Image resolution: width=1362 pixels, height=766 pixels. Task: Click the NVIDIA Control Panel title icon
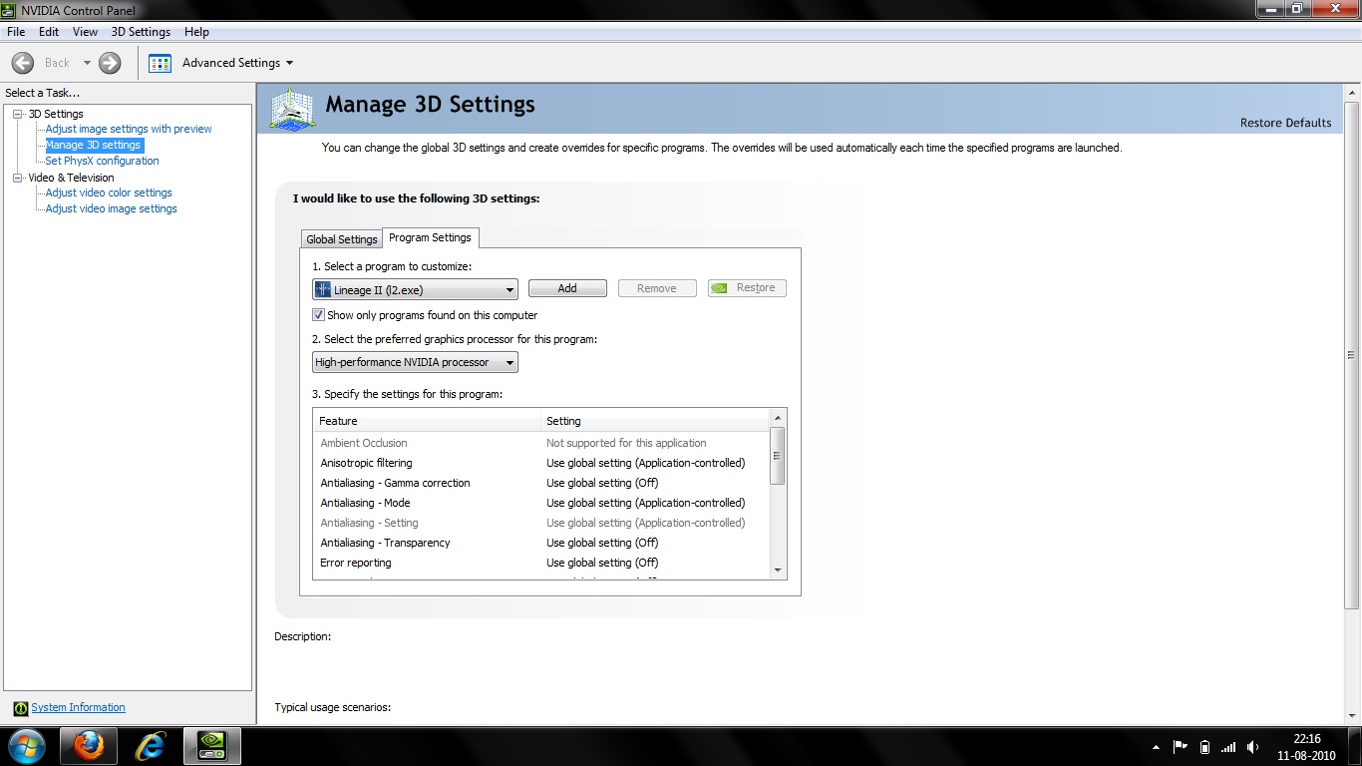(x=10, y=10)
